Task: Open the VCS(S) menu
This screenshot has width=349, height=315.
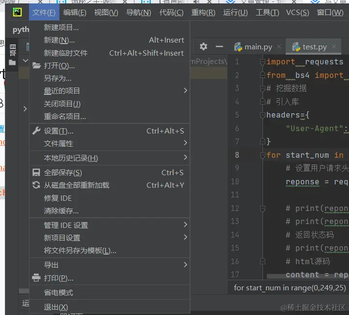Action: tap(298, 12)
